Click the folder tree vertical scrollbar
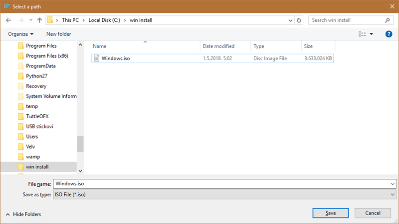The height and width of the screenshot is (224, 399). click(x=80, y=144)
